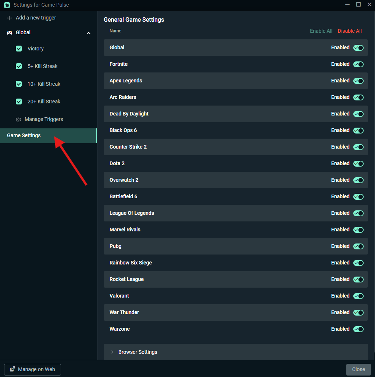Screen dimensions: 375x377
Task: Open Manage Triggers in sidebar
Action: 44,119
